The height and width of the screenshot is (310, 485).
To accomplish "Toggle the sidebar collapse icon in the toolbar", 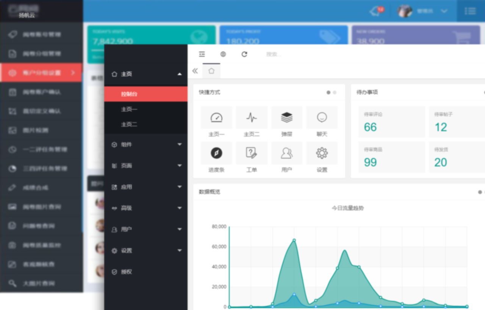I will (202, 54).
